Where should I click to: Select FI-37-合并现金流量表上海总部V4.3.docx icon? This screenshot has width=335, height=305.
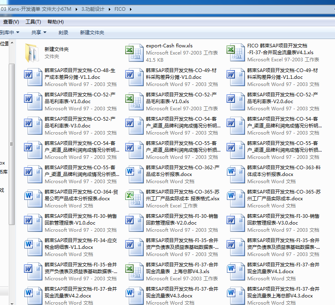click(x=235, y=296)
